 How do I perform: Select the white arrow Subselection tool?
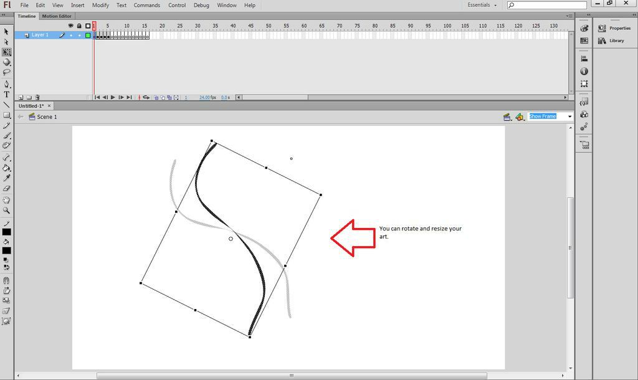click(x=6, y=42)
